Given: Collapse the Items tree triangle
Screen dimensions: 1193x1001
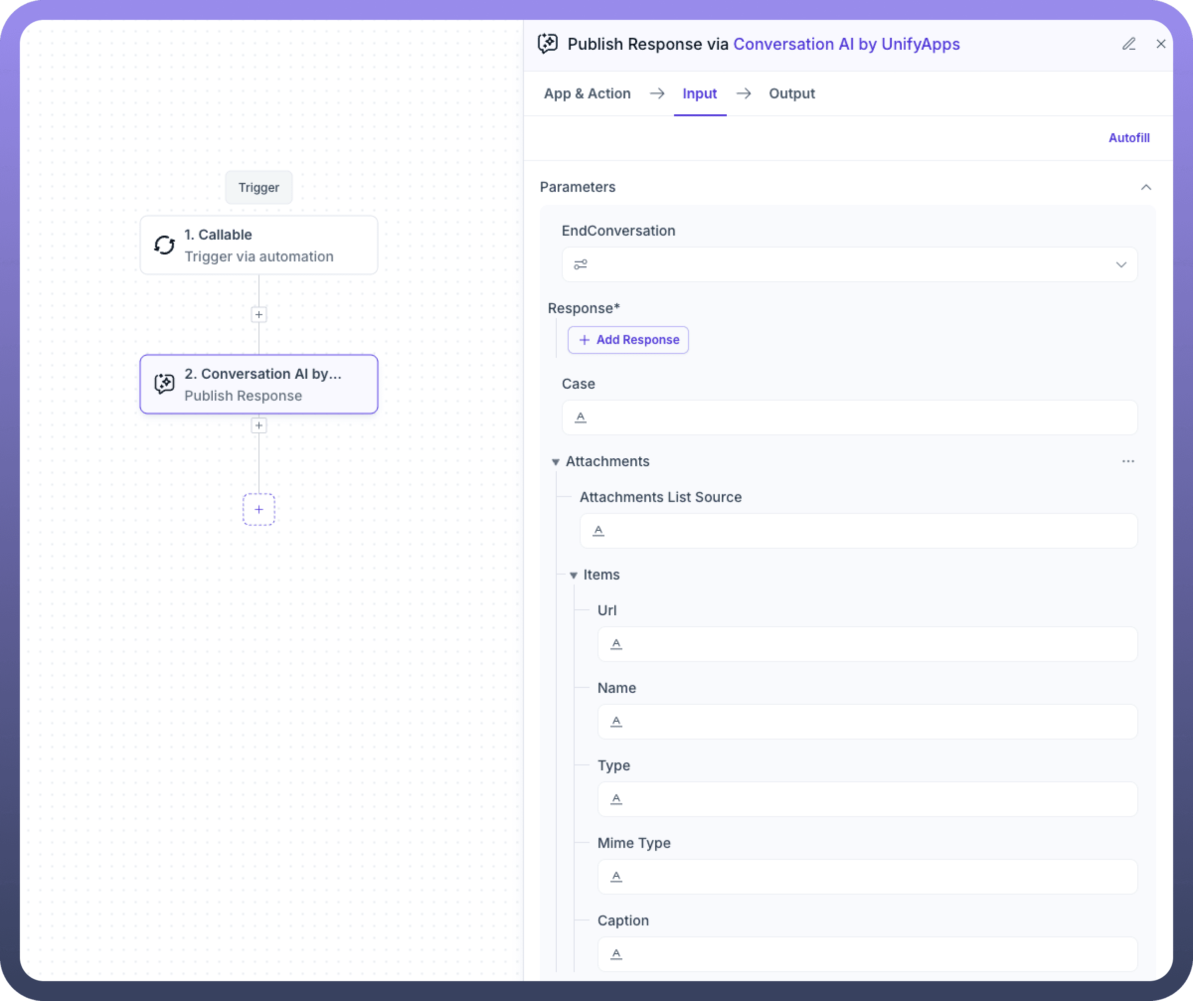Looking at the screenshot, I should (573, 575).
